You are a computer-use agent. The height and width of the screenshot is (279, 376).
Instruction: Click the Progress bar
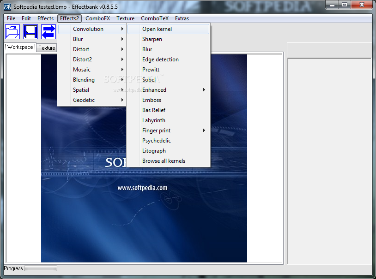point(41,268)
